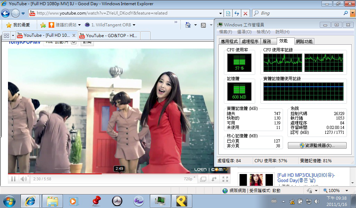Open the tab list dropdown arrow
Viewport: 356px width, 208px height.
(x=13, y=36)
